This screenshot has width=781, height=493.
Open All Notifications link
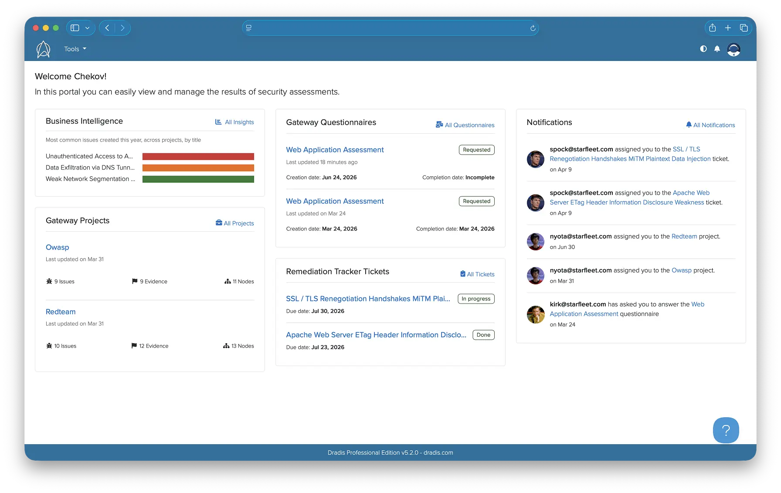(x=710, y=125)
